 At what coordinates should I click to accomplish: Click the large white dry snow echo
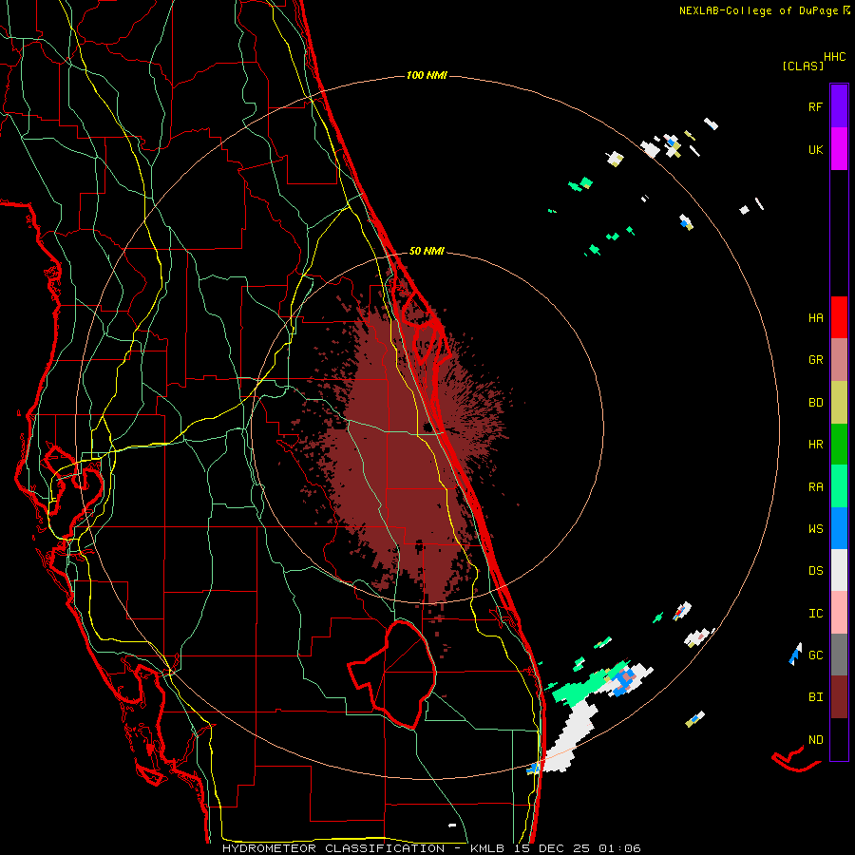(x=572, y=736)
